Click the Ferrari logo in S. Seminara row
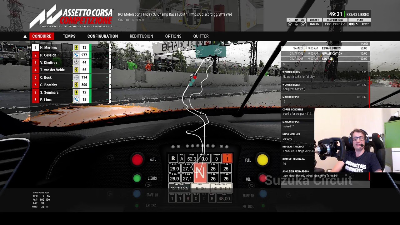The height and width of the screenshot is (225, 400). [76, 92]
